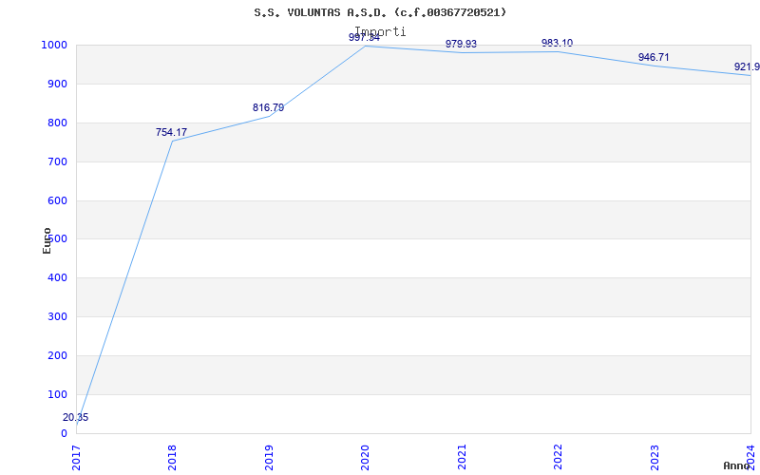Select the 2021 x-axis year label

(x=462, y=457)
